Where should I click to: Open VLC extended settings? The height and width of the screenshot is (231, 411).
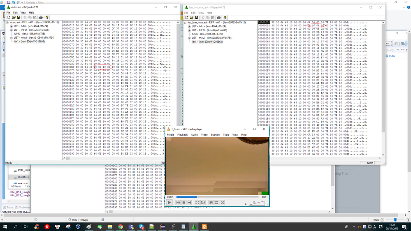pyautogui.click(x=203, y=203)
